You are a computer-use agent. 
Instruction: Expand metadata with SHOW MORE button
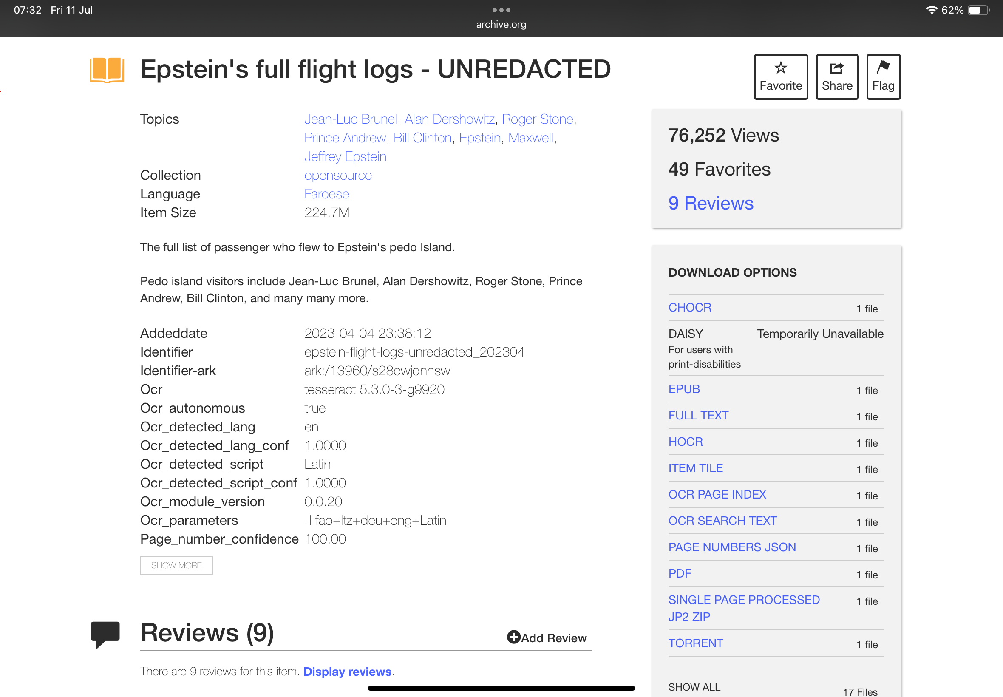pyautogui.click(x=176, y=566)
